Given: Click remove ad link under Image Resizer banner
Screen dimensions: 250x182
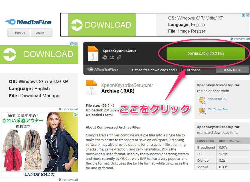Looking at the screenshot, I should click(x=240, y=39).
